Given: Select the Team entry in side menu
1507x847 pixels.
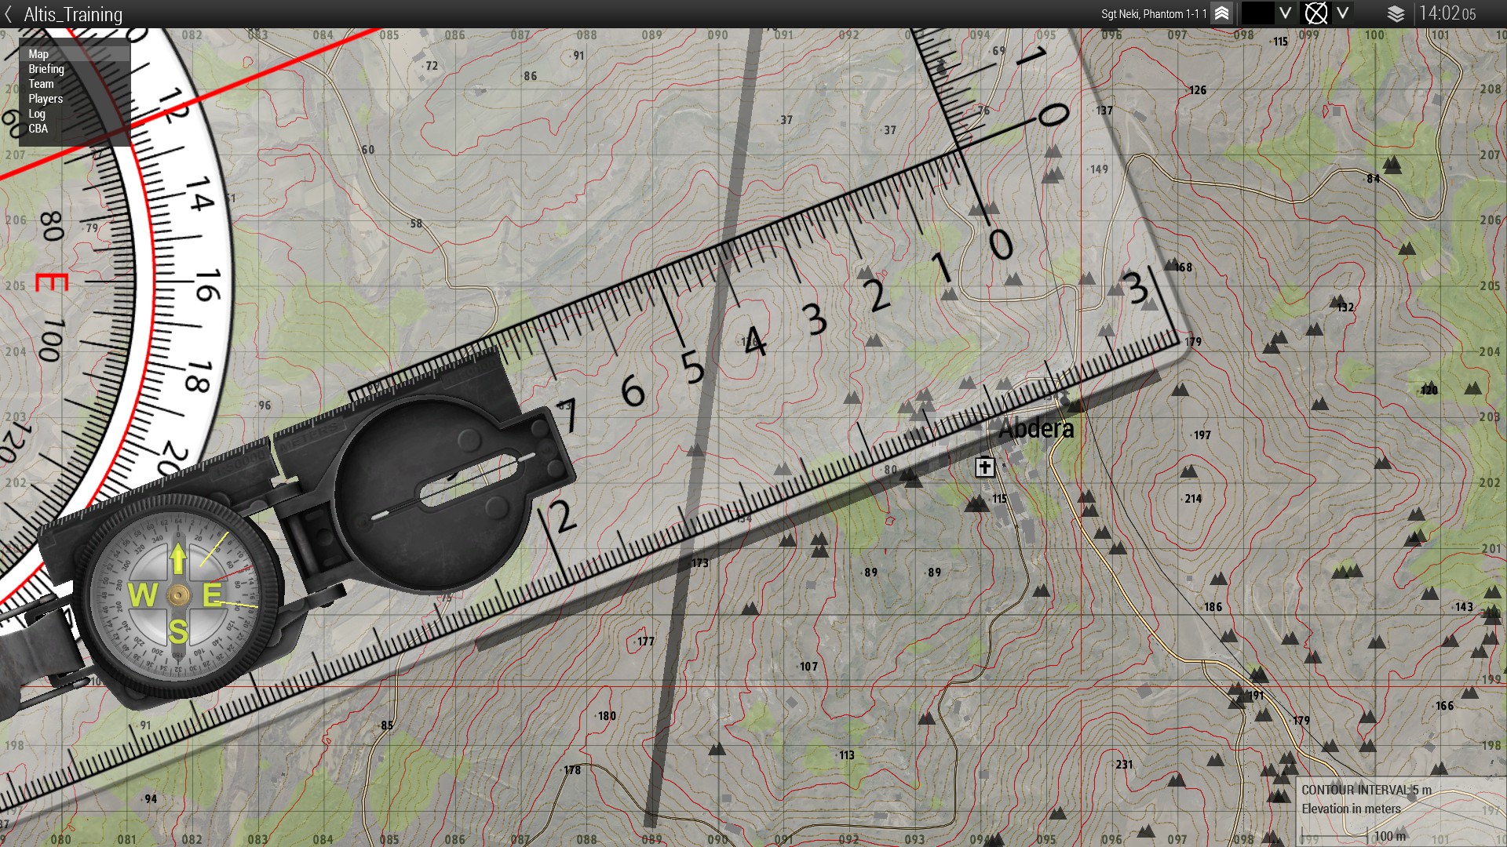Looking at the screenshot, I should pyautogui.click(x=41, y=84).
